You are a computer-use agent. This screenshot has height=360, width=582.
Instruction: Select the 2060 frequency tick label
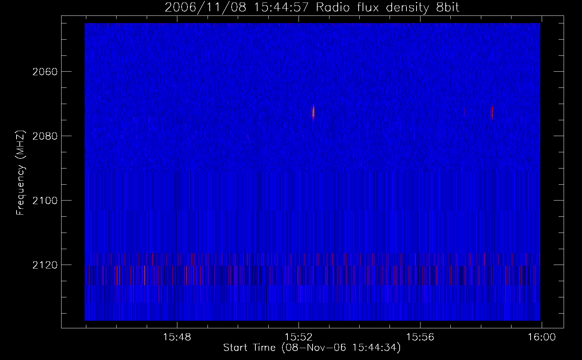(x=45, y=72)
